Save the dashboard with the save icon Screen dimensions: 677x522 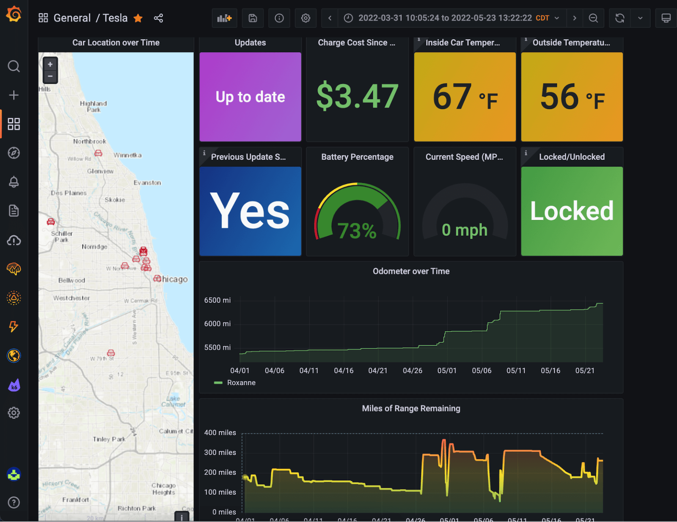pos(253,18)
